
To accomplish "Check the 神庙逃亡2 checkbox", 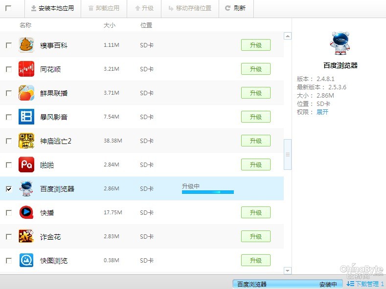I will click(x=9, y=141).
